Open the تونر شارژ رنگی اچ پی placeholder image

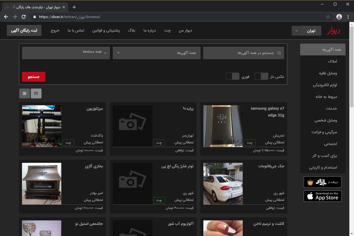(x=132, y=184)
